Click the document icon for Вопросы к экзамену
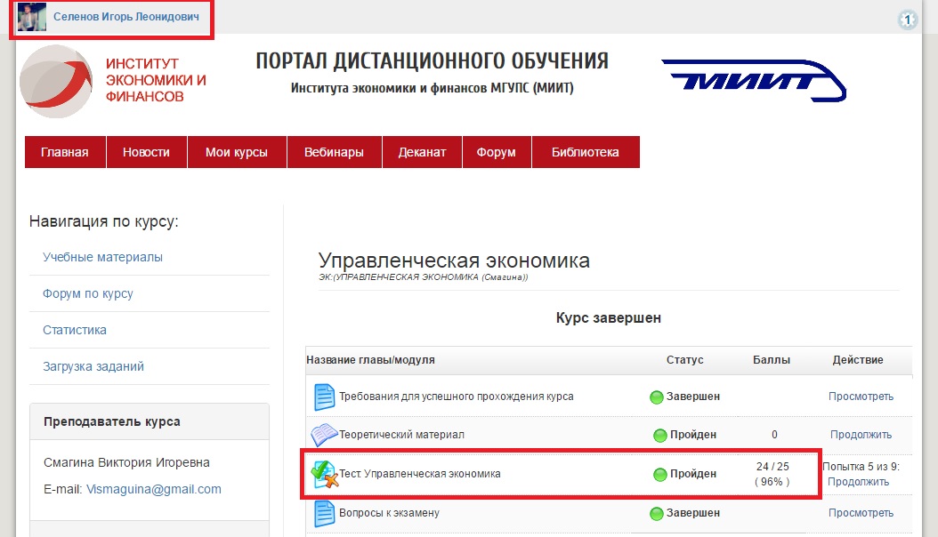This screenshot has width=938, height=537. point(323,513)
